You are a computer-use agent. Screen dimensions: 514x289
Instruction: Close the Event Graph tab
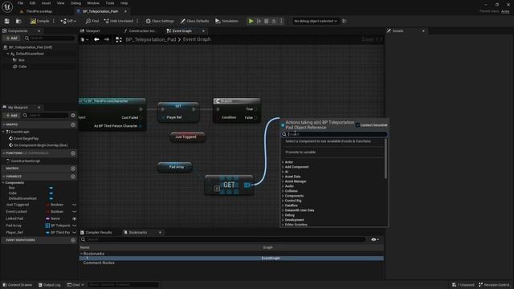tap(203, 31)
